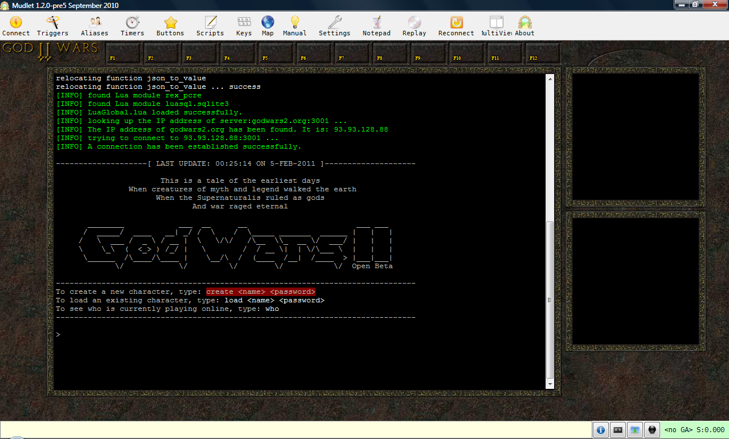This screenshot has width=729, height=439.
Task: Open the Timers editor
Action: coord(132,26)
